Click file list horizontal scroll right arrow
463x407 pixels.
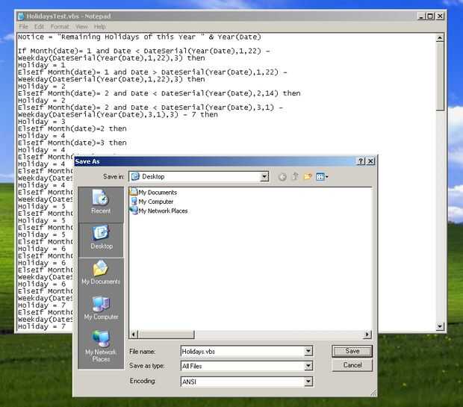tap(367, 335)
